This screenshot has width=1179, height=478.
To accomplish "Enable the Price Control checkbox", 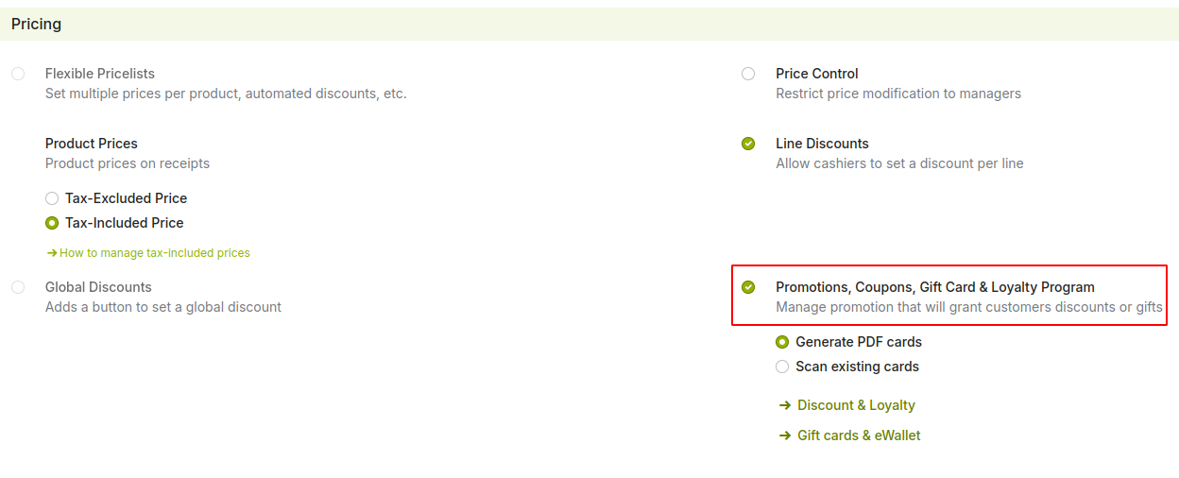I will [x=748, y=74].
